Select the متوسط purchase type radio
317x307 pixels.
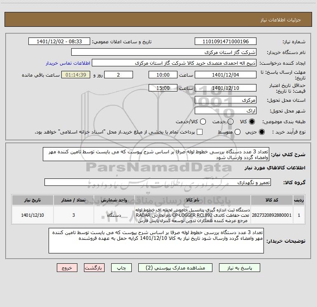238,132
